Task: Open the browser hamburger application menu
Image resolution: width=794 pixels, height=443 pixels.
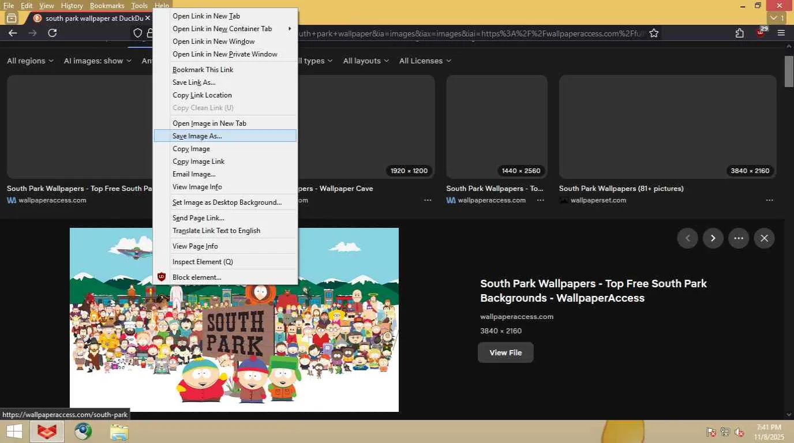Action: 781,33
